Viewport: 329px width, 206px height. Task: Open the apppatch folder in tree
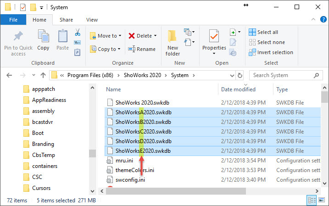point(39,89)
